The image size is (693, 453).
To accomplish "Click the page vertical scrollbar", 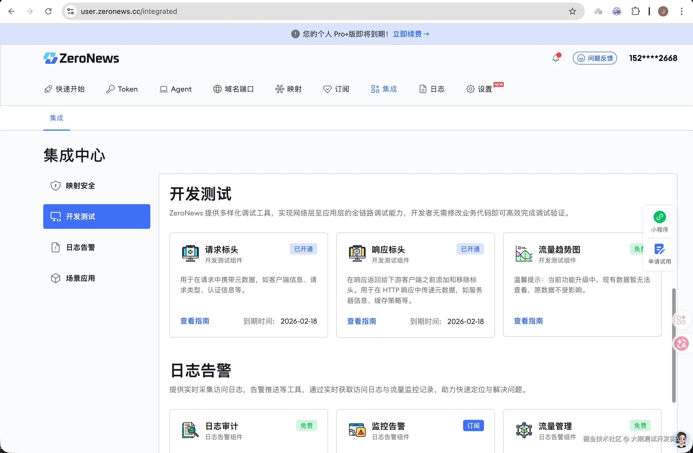I will point(673,345).
